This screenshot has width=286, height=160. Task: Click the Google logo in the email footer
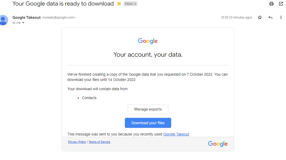(217, 144)
